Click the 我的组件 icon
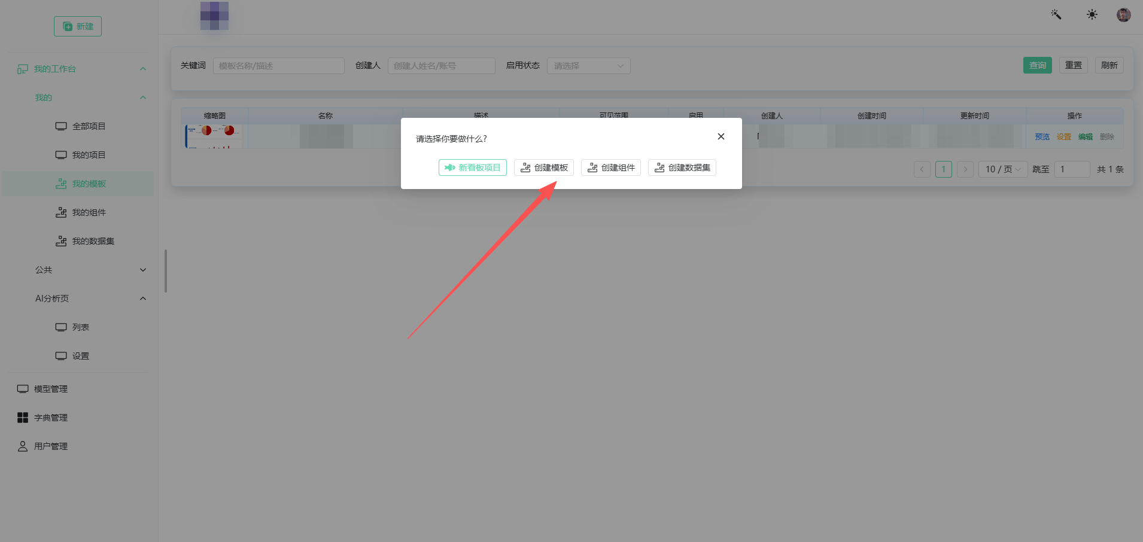The height and width of the screenshot is (542, 1143). click(x=61, y=212)
